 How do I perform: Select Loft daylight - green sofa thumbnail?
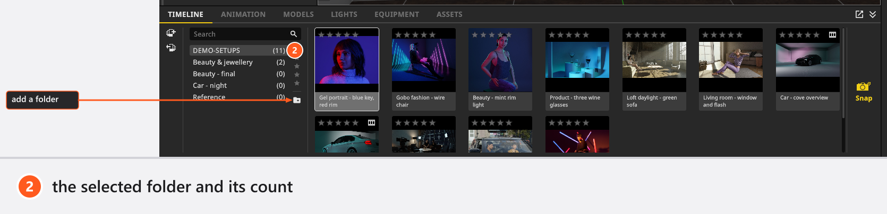(x=654, y=69)
